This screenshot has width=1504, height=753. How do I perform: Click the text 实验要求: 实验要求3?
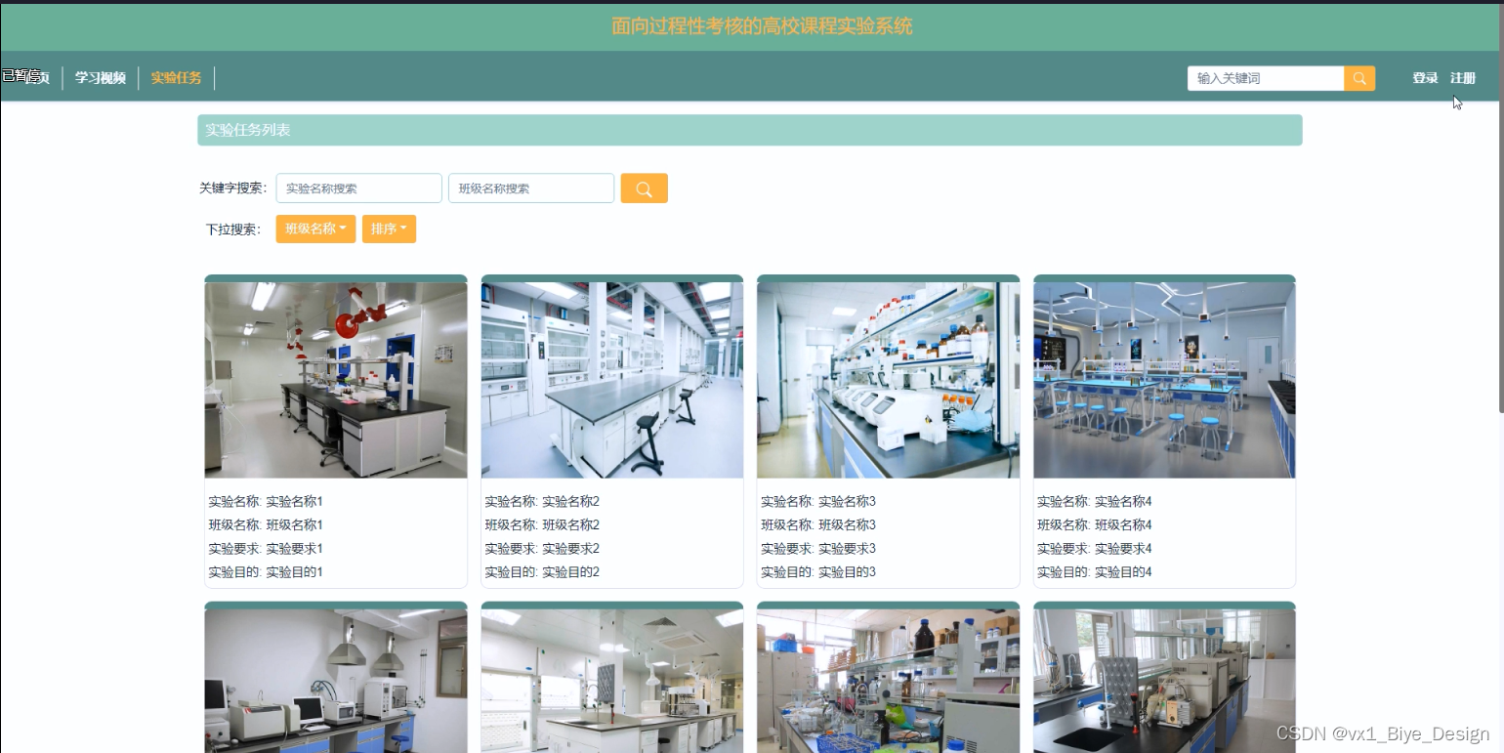(818, 549)
